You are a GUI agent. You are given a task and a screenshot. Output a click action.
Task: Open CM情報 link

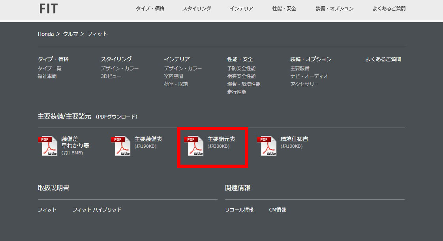[278, 210]
